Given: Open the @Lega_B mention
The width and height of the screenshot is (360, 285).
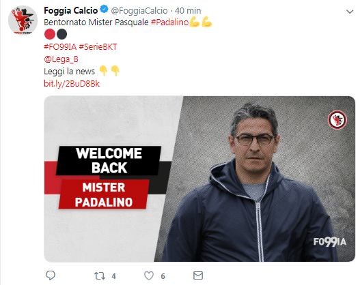Looking at the screenshot, I should 61,59.
